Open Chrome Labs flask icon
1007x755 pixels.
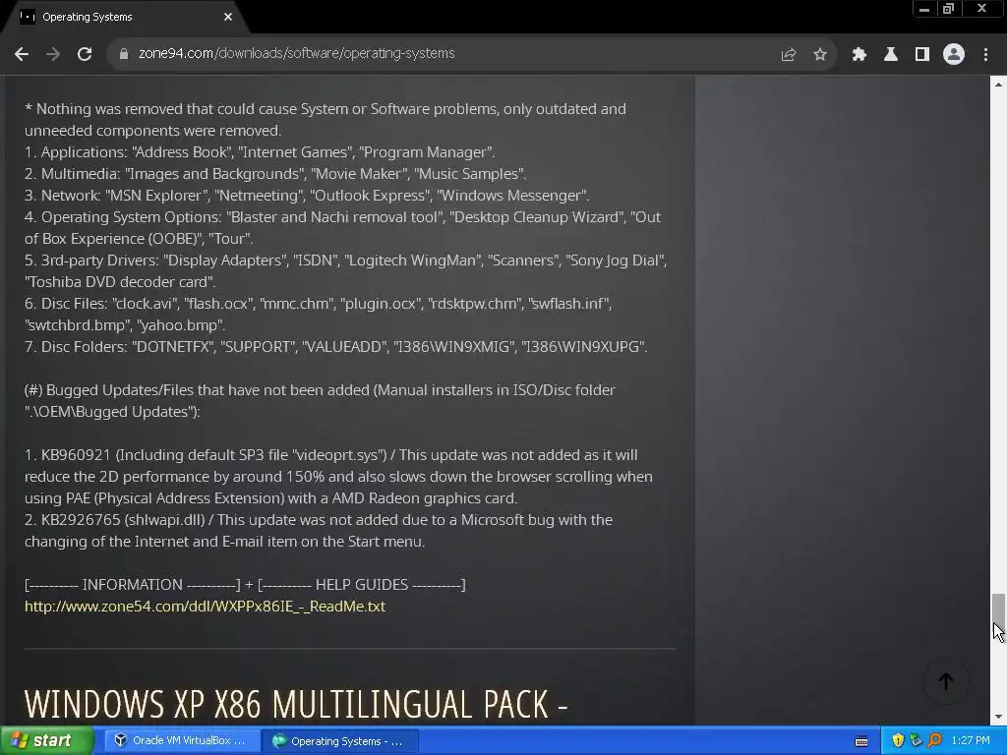(891, 55)
